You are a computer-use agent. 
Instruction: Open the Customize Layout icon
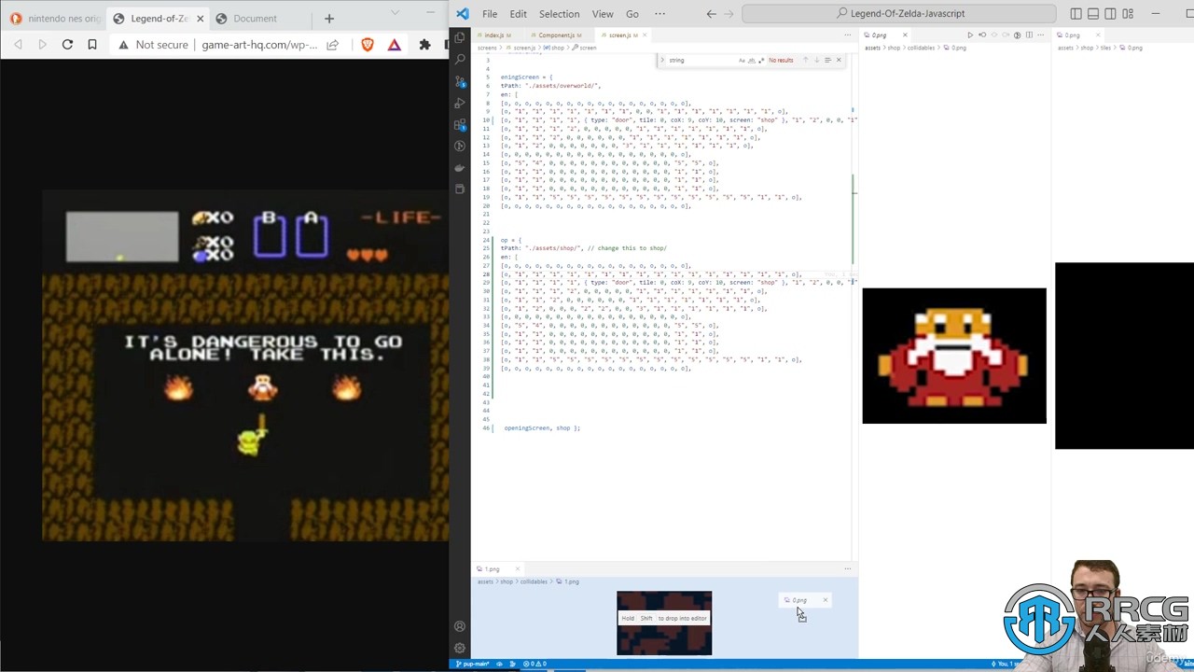[1127, 14]
